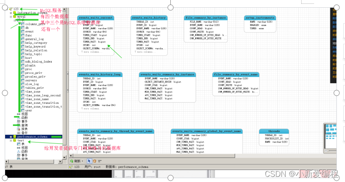Click the plugin table icon
Image resolution: width=345 pixels, height=182 pixels.
pyautogui.click(x=23, y=65)
